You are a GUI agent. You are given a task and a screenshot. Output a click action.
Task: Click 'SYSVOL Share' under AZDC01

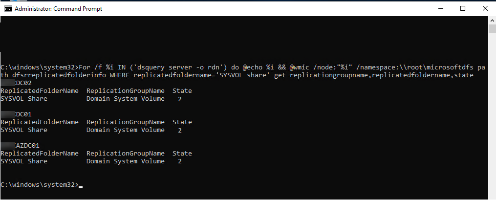[24, 161]
